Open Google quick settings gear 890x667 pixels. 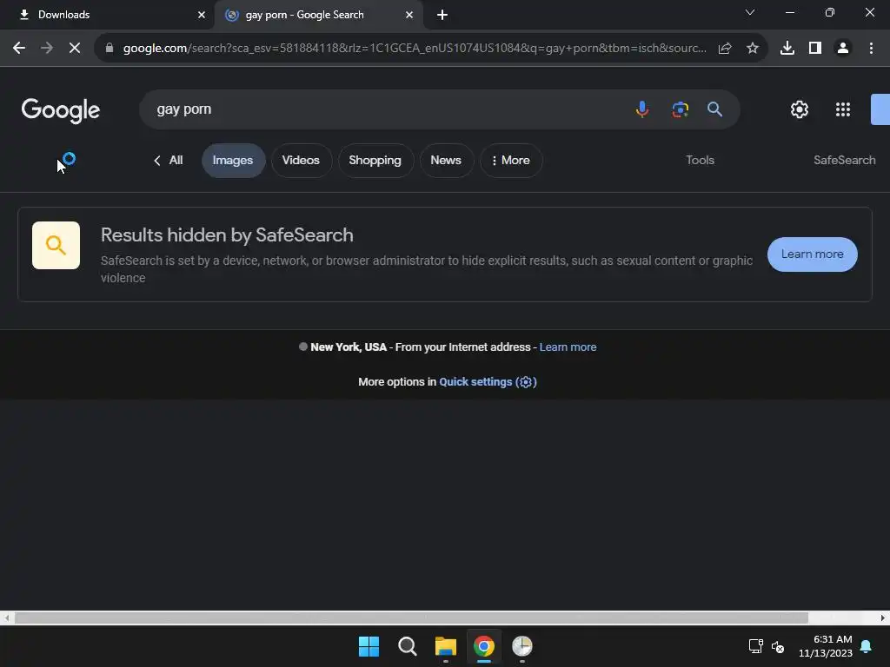tap(800, 109)
